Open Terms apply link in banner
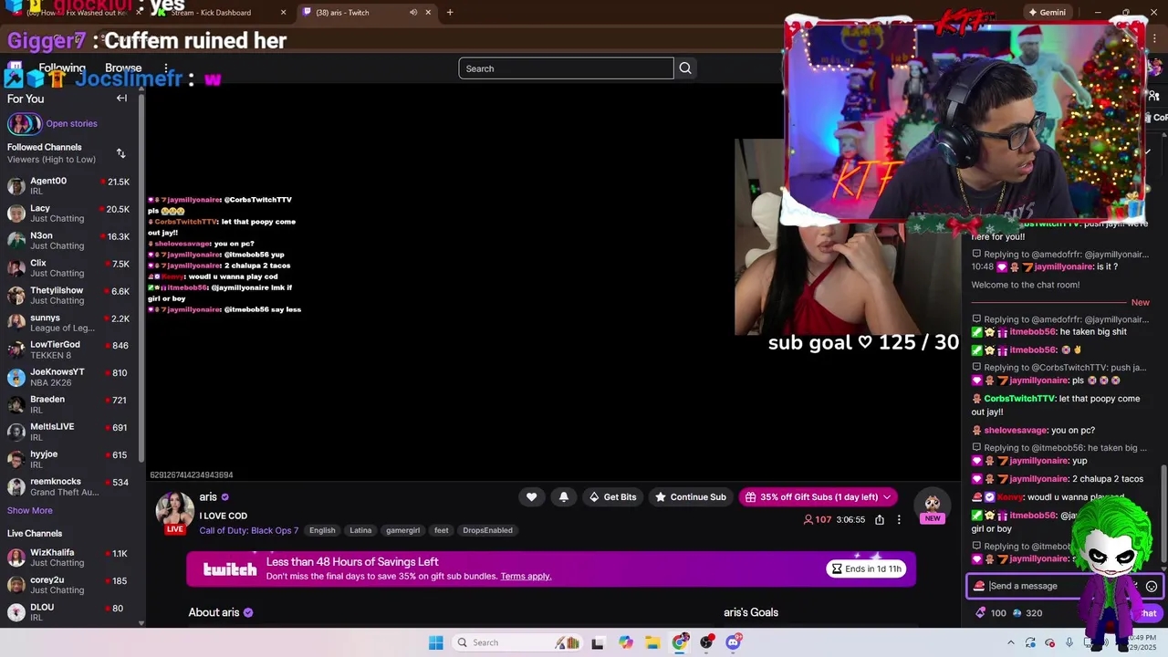Screen dimensions: 1168x657 coord(526,577)
